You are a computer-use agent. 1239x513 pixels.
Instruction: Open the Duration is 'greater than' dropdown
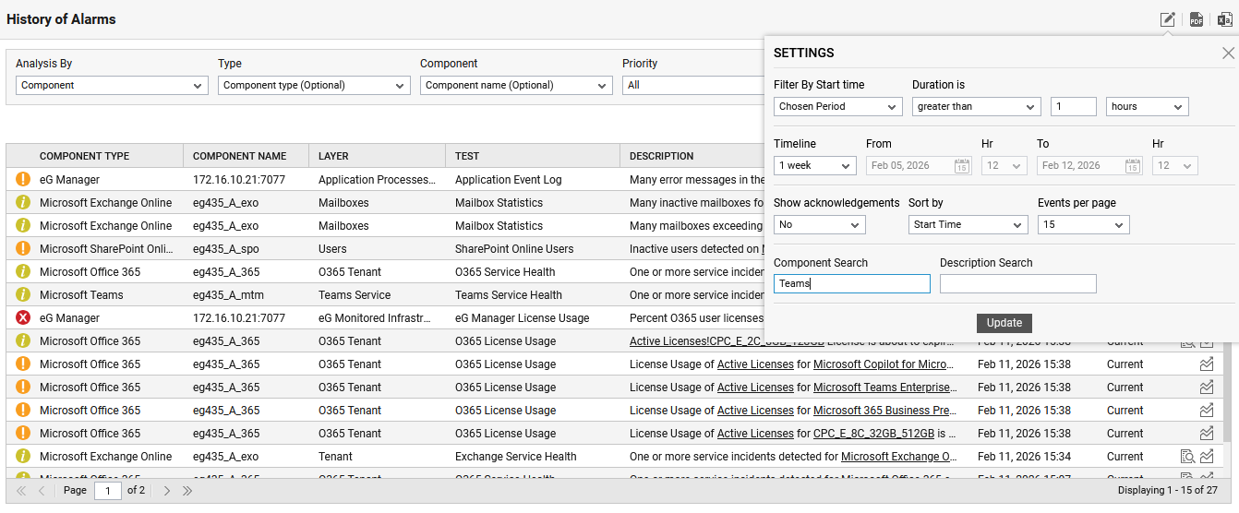click(x=977, y=106)
